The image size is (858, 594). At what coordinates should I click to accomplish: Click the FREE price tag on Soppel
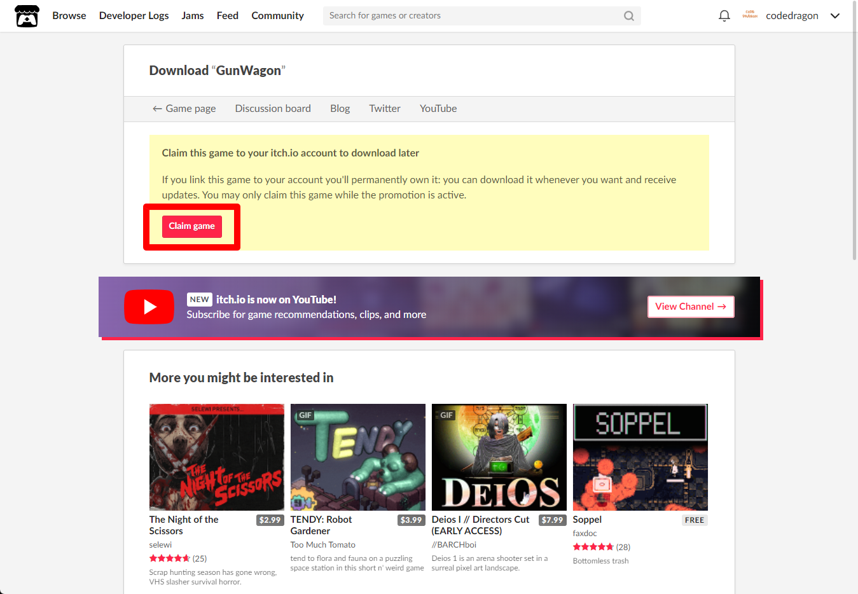tap(695, 520)
